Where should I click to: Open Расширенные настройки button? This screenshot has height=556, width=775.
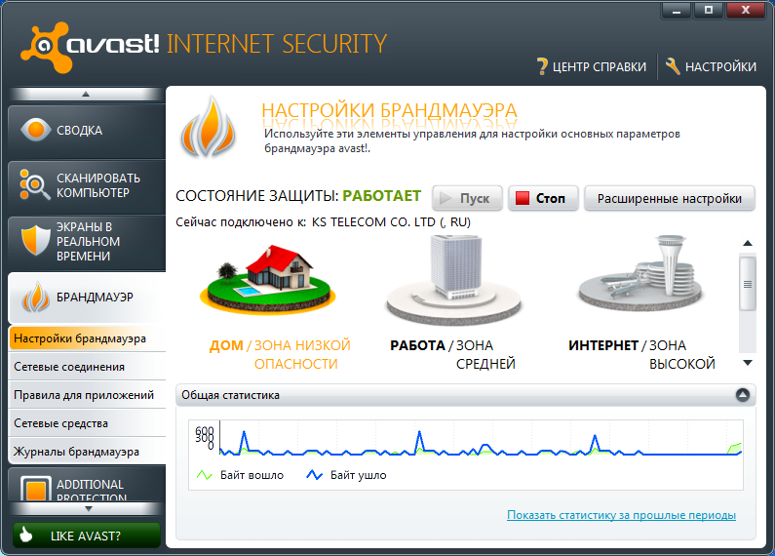[x=669, y=198]
